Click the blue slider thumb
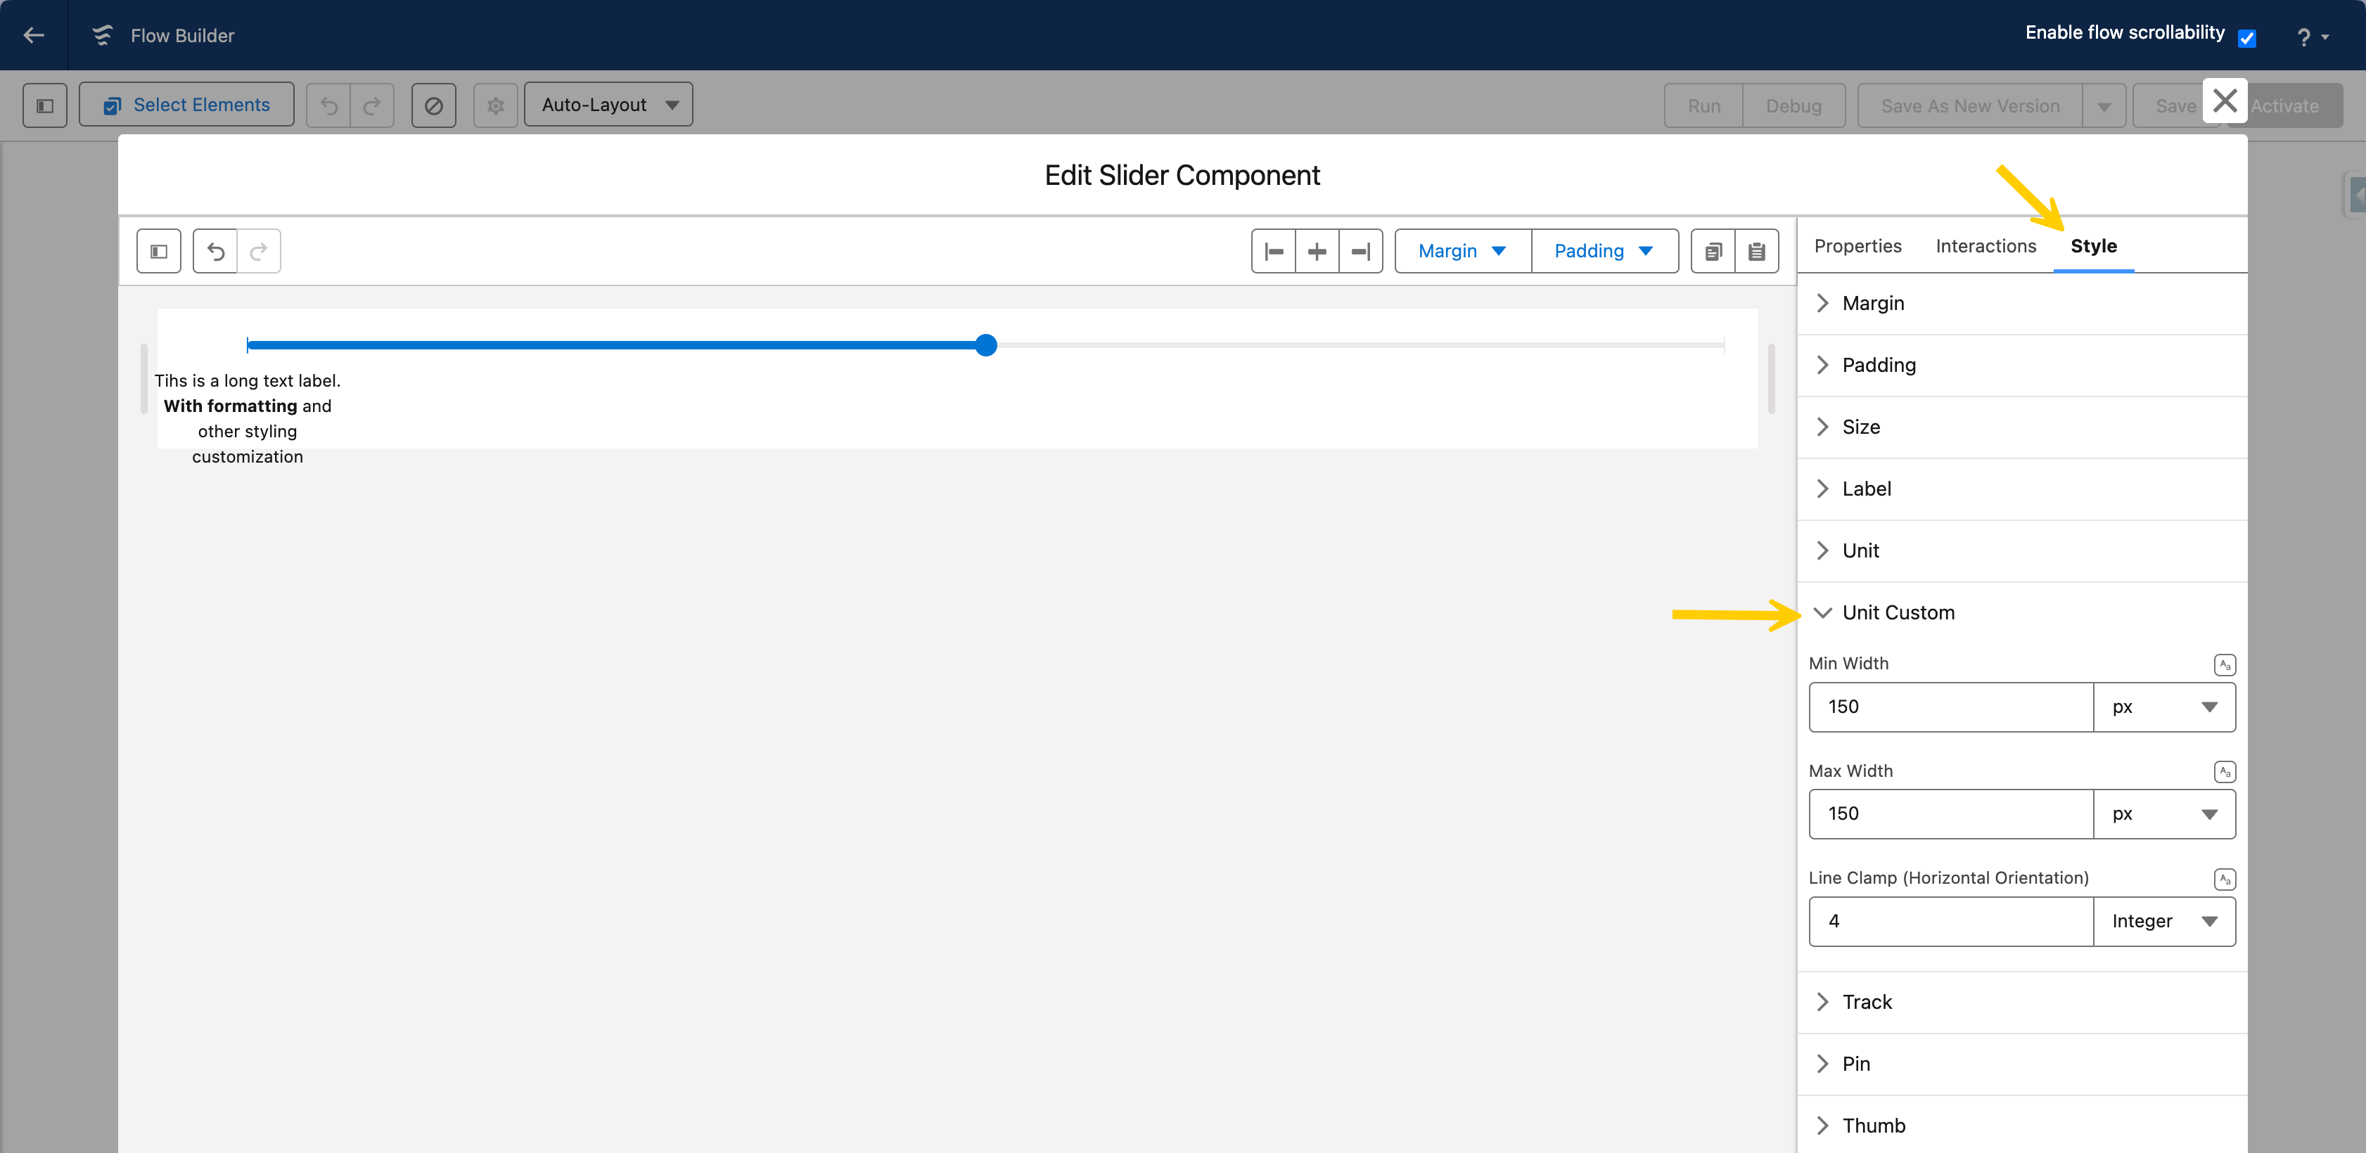Viewport: 2366px width, 1153px height. click(985, 345)
